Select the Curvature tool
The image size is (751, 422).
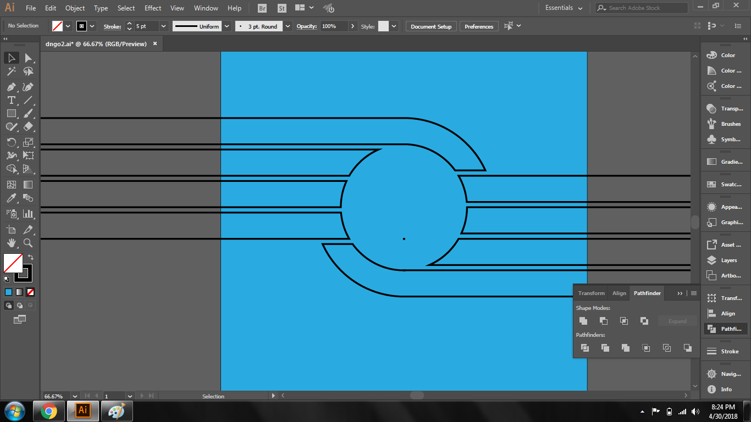click(x=29, y=87)
